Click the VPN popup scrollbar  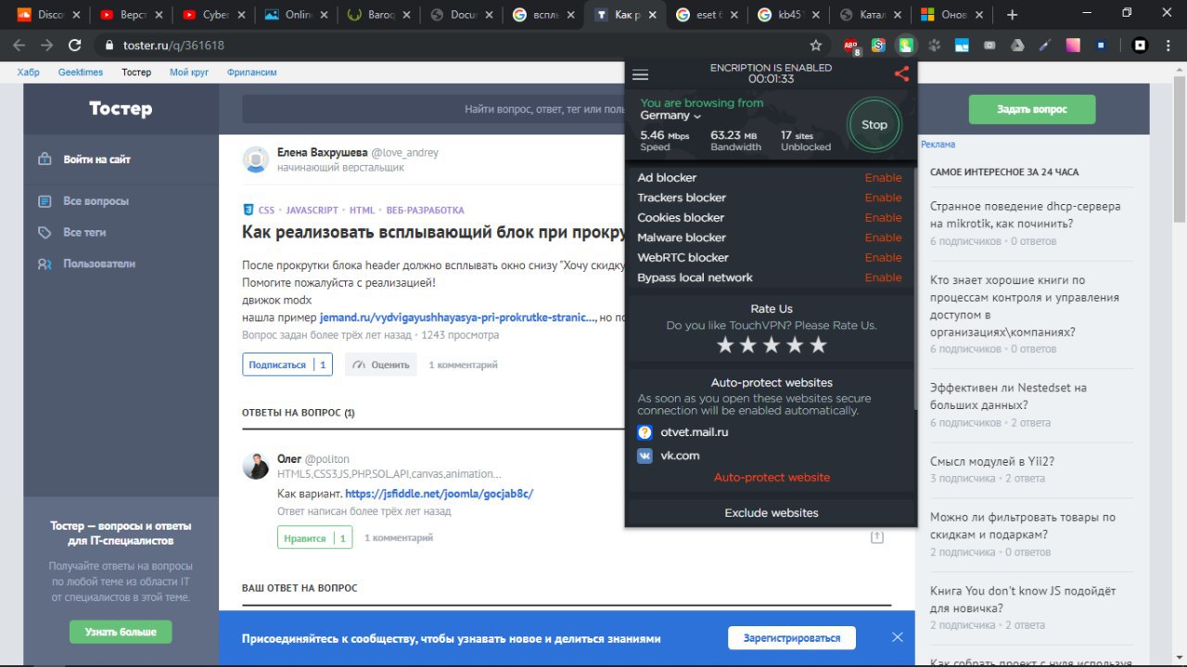coord(915,288)
